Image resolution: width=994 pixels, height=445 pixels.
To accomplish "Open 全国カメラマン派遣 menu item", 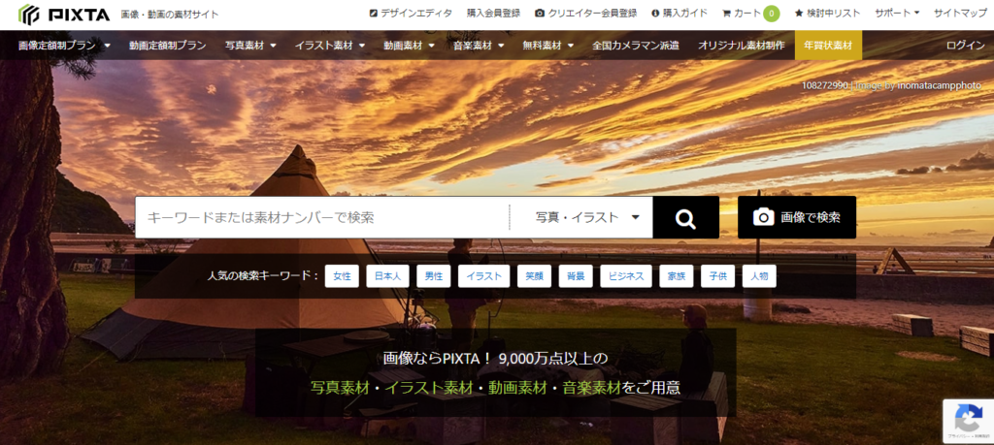I will pos(636,46).
